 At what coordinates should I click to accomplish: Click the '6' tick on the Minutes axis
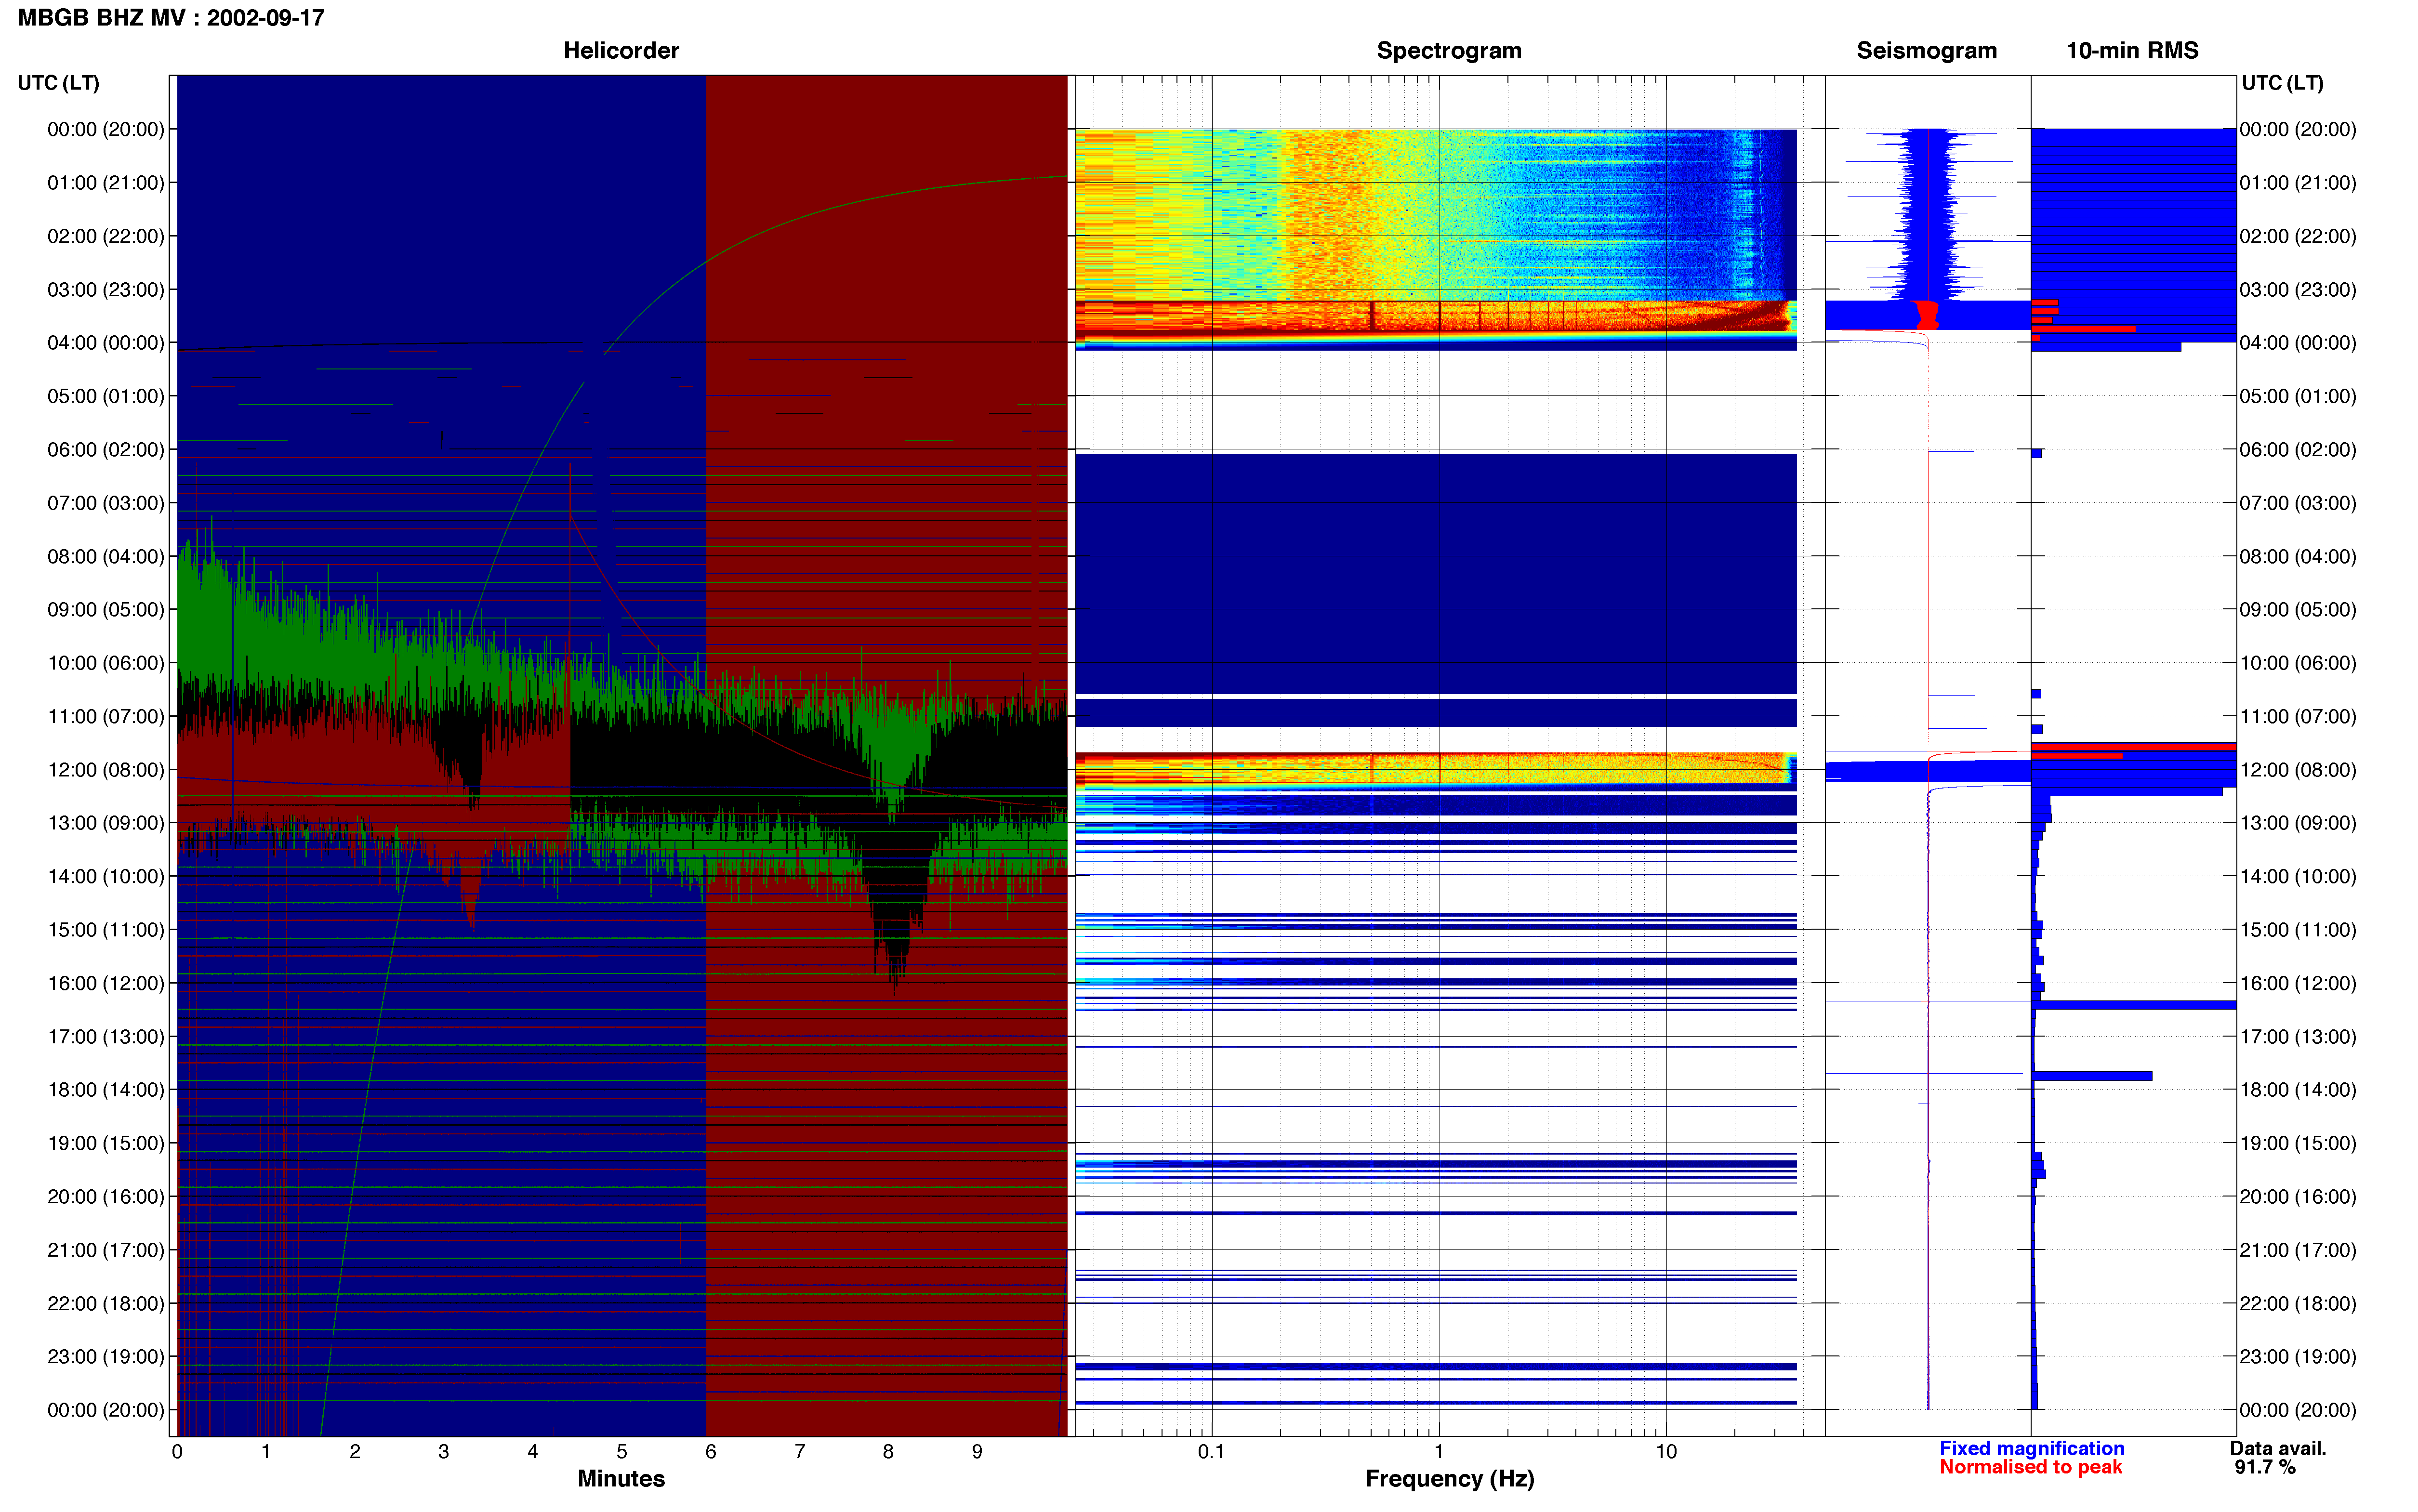pos(711,1452)
